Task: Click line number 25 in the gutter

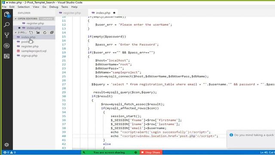Action: [64, 77]
